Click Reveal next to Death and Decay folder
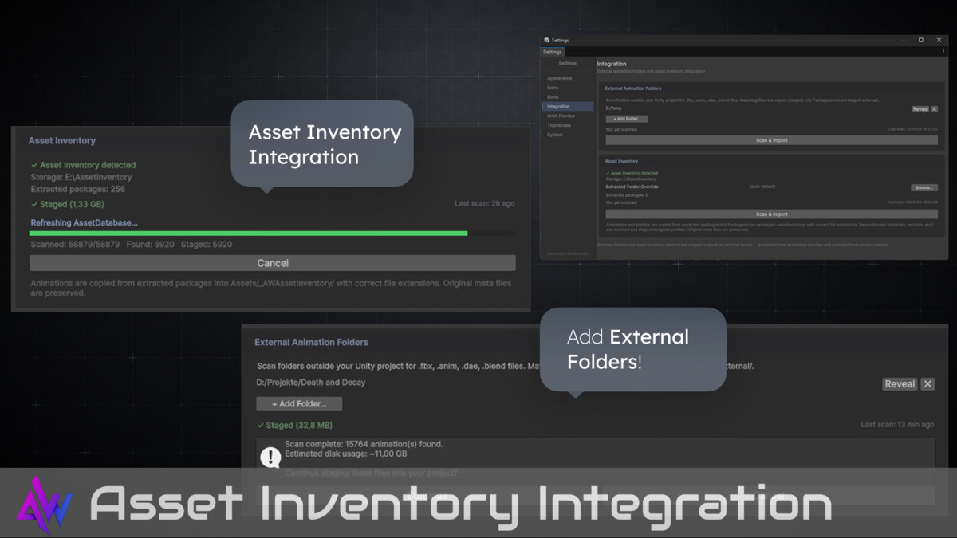957x538 pixels. (x=900, y=384)
